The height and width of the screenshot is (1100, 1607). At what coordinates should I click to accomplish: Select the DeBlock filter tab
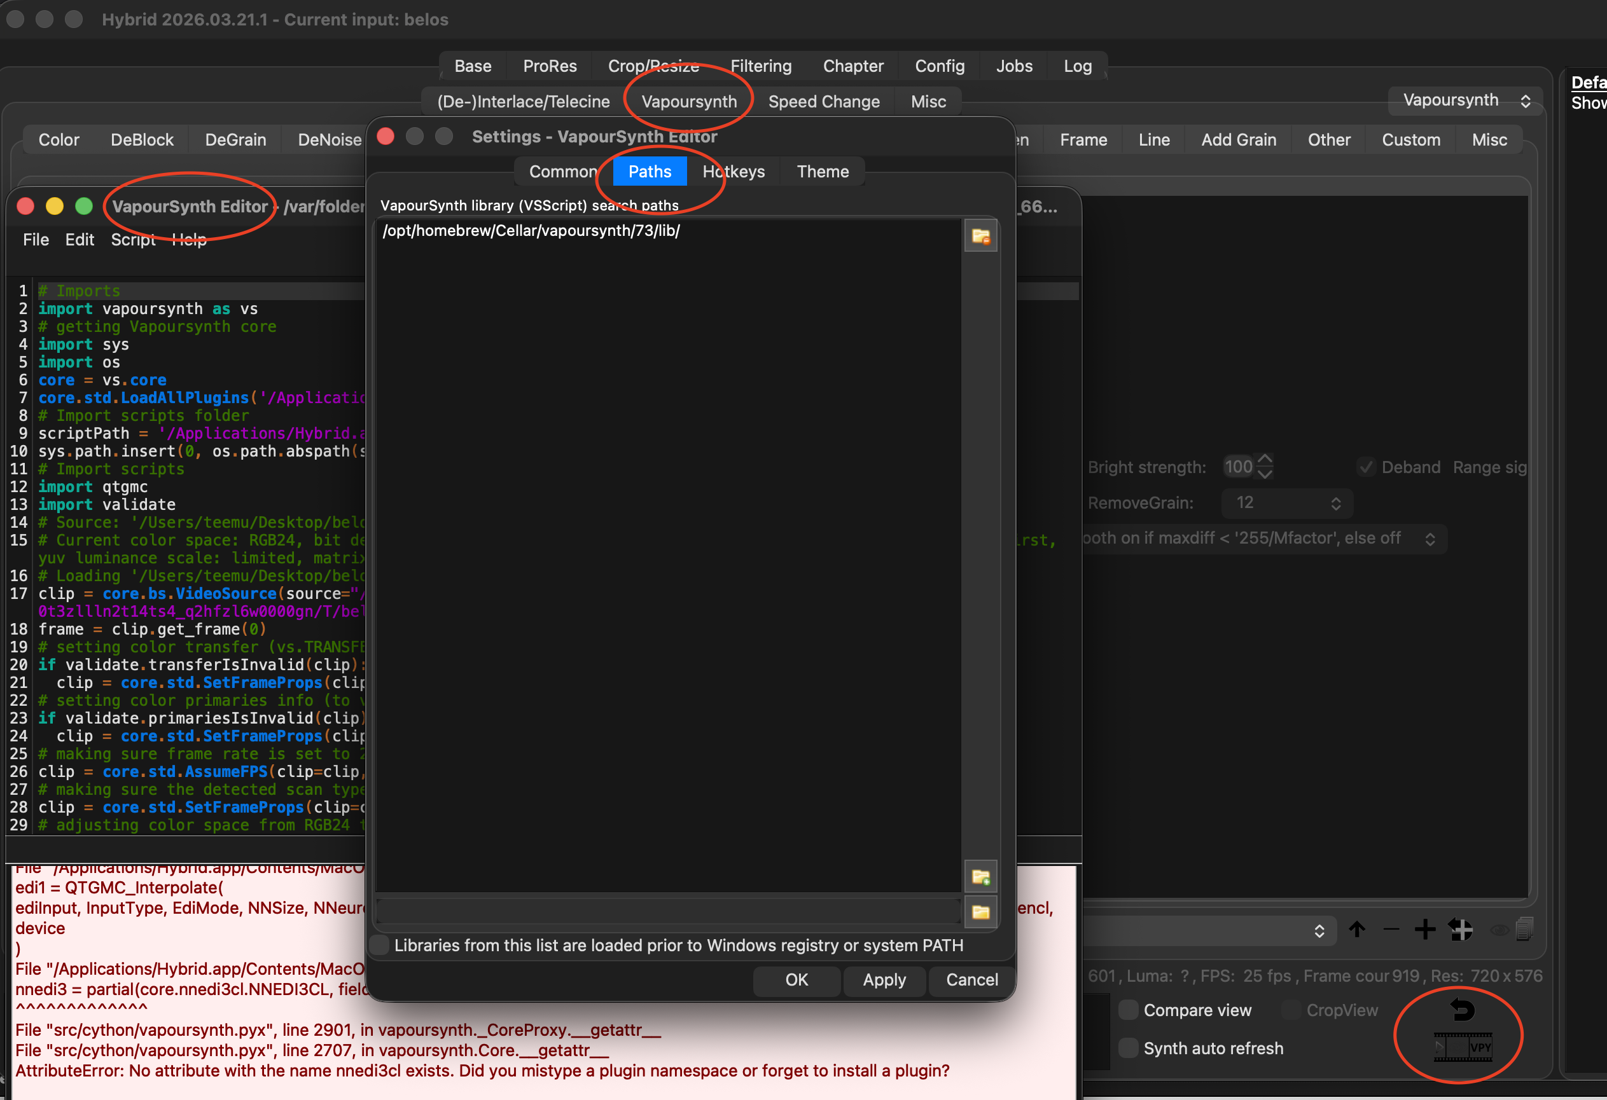pyautogui.click(x=142, y=140)
